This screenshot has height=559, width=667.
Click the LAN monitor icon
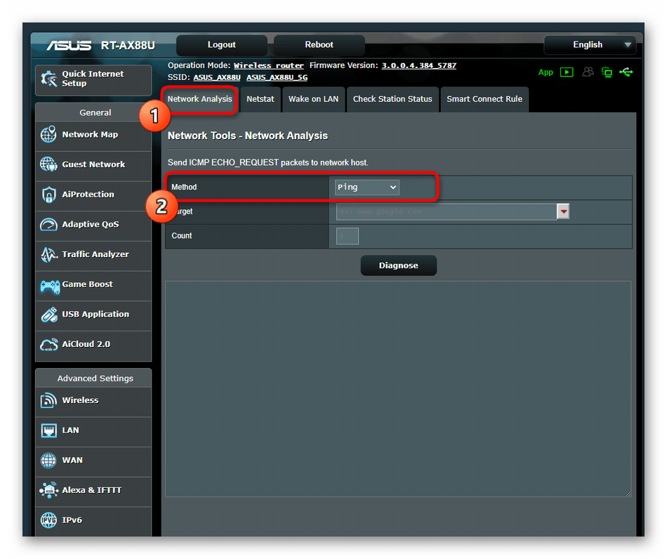coord(48,430)
